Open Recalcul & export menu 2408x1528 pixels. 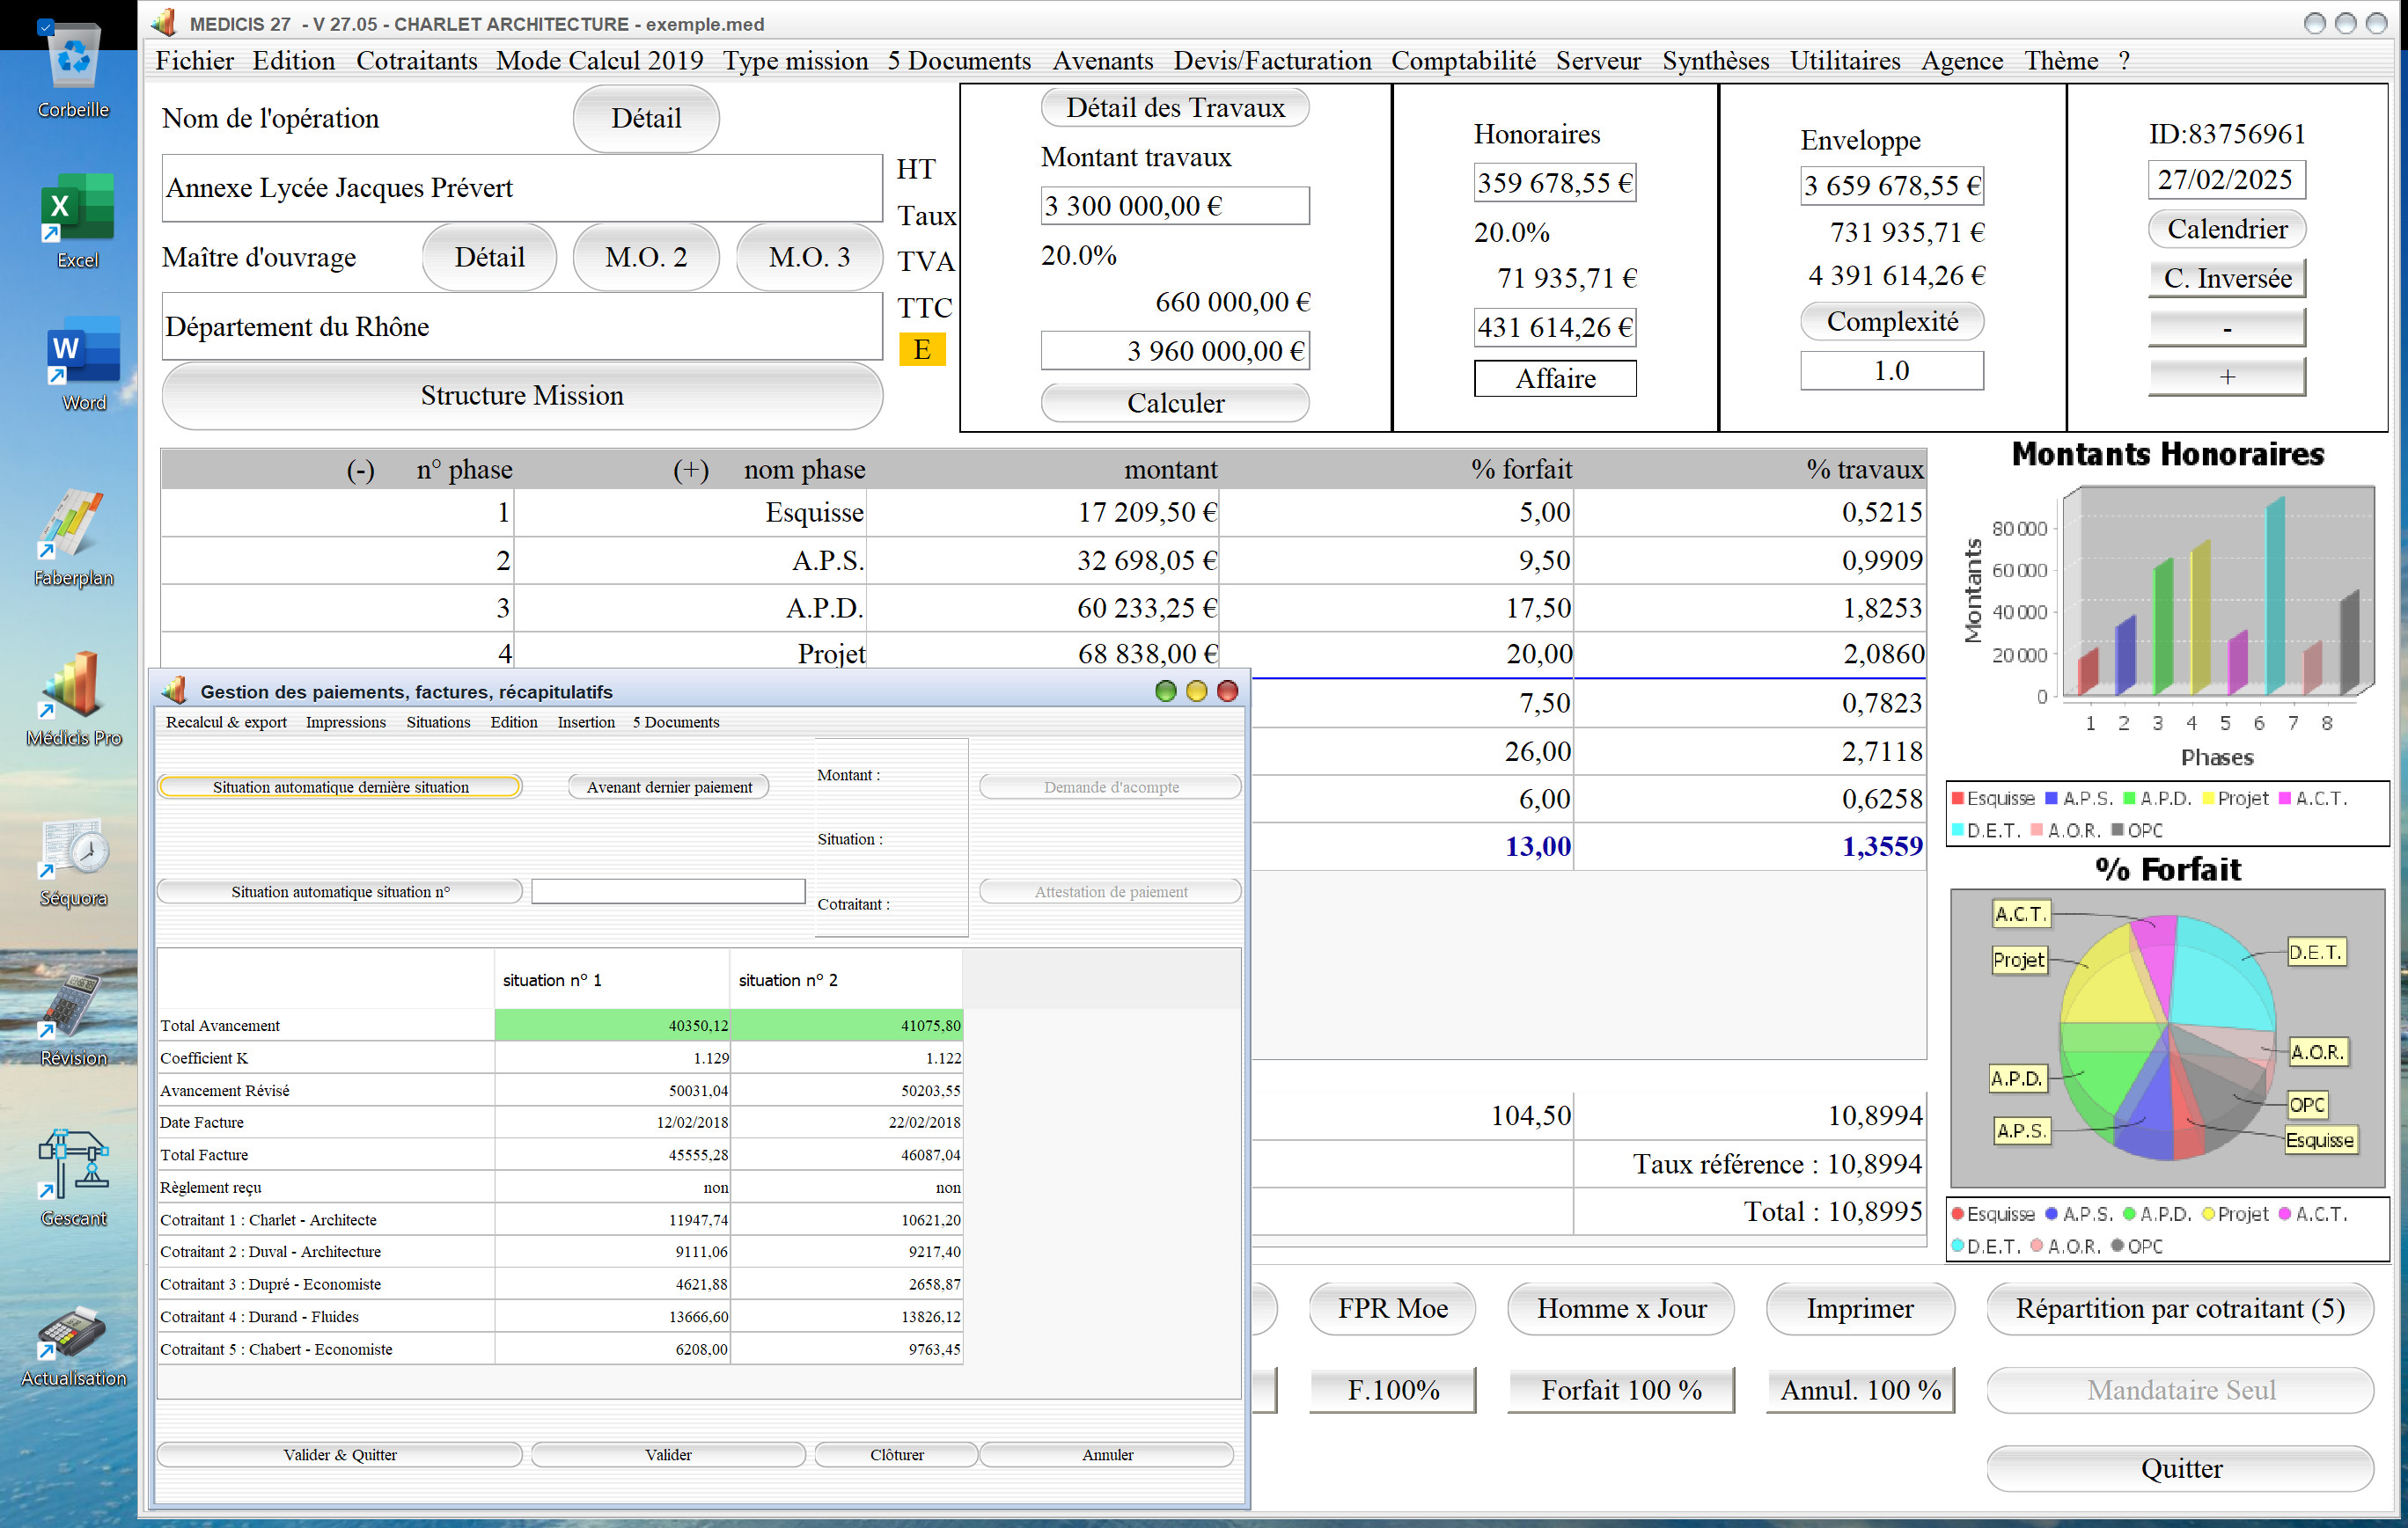tap(226, 721)
